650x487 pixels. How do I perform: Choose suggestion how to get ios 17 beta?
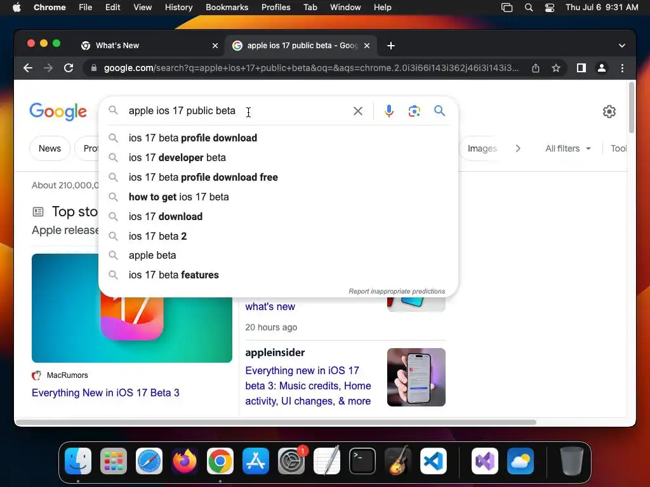click(278, 197)
